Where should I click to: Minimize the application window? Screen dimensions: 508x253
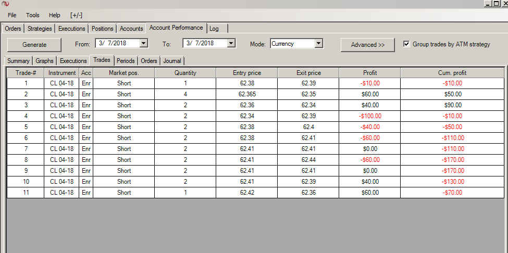[488, 4]
